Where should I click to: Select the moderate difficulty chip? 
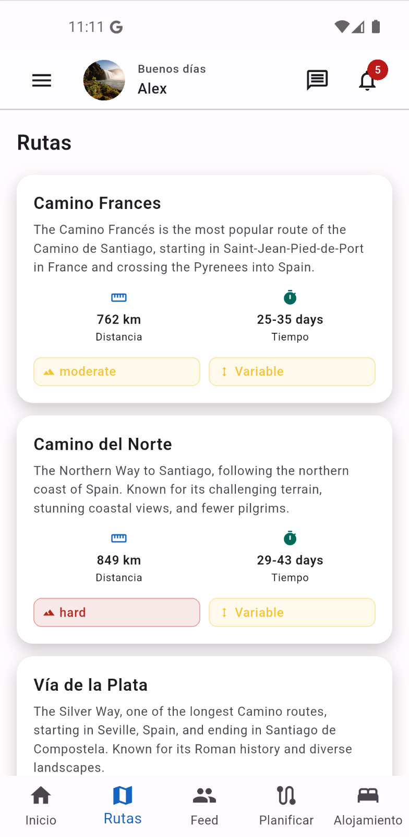(x=117, y=371)
